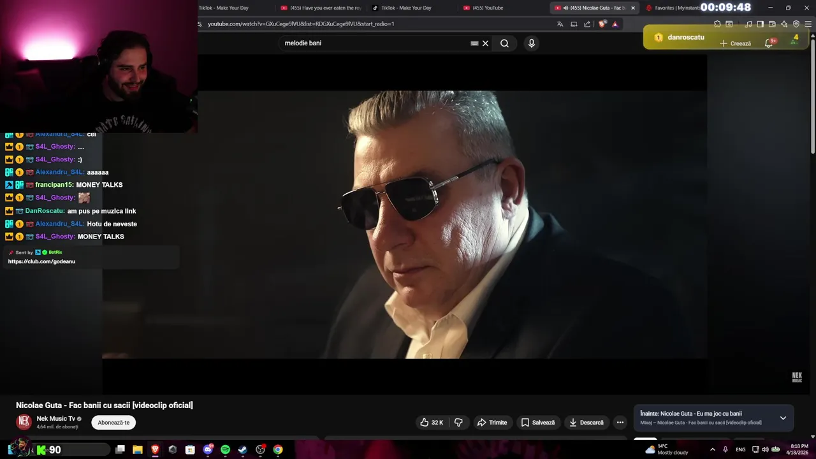Click the translate page icon in address bar
Screen dimensions: 816x459
tap(560, 24)
